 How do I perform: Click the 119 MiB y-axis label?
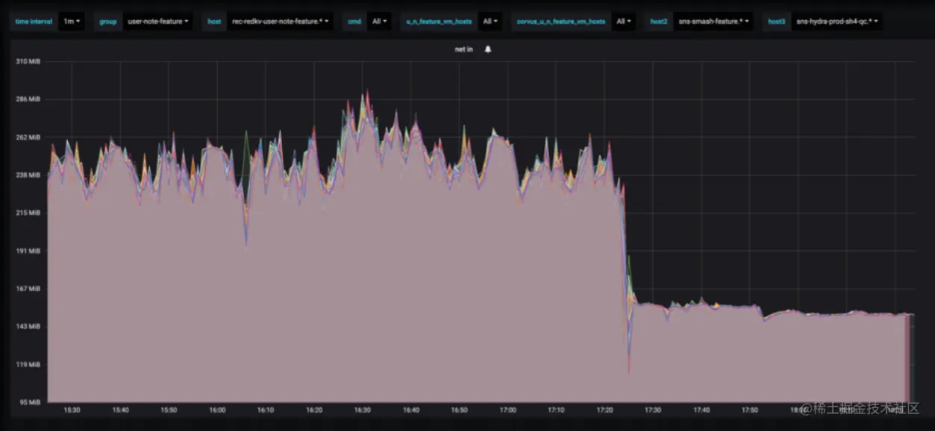pos(27,365)
